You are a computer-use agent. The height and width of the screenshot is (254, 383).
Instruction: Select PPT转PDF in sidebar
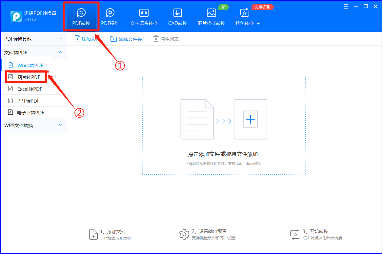34,101
